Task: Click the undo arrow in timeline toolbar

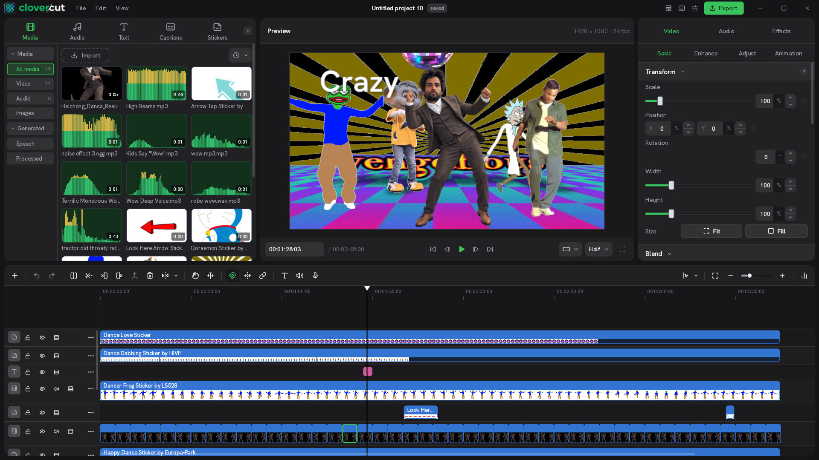Action: point(37,276)
